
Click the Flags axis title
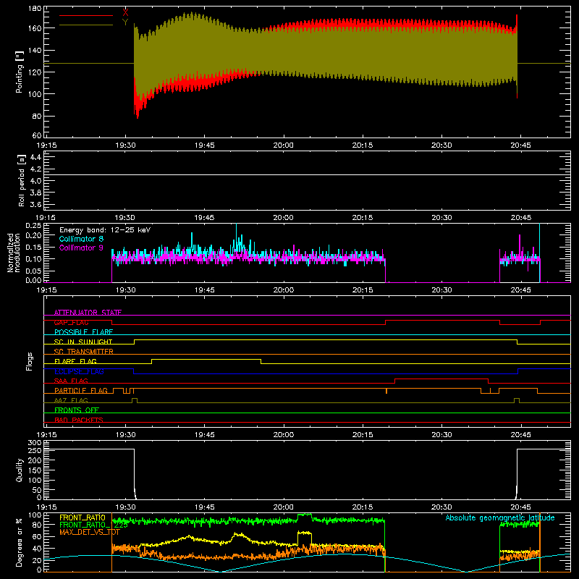pos(30,361)
